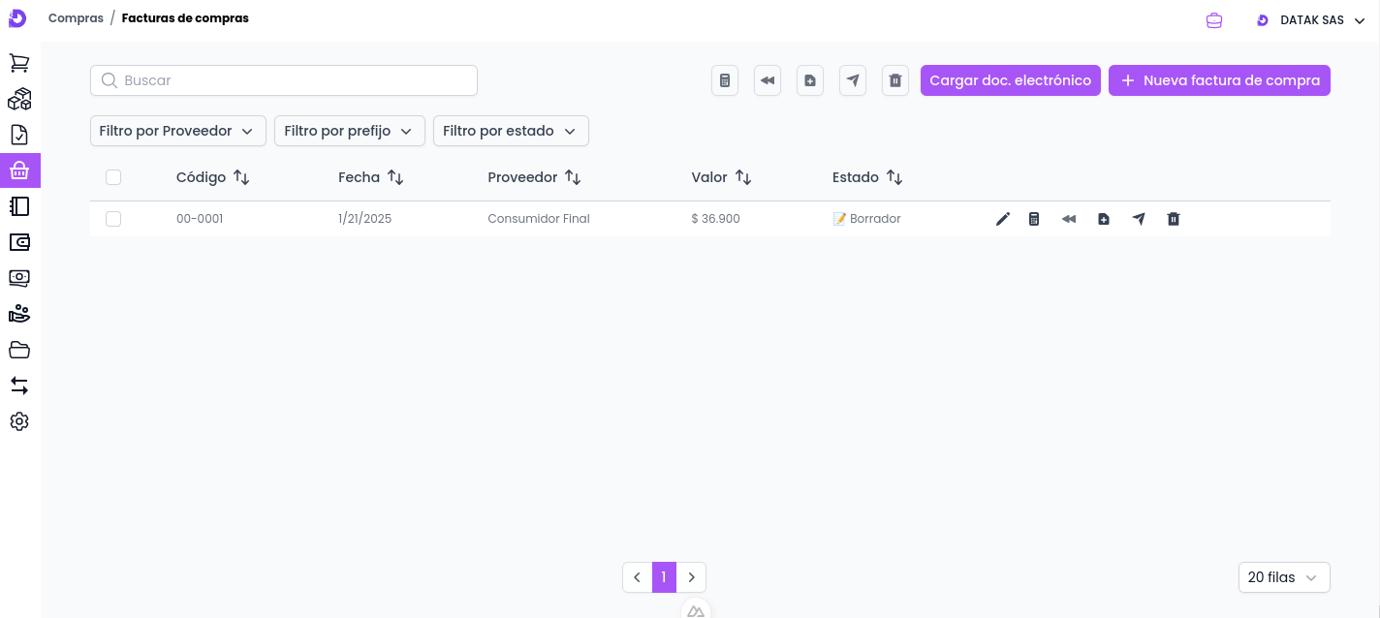Open the settings gear in the sidebar
The height and width of the screenshot is (618, 1380).
(x=19, y=421)
